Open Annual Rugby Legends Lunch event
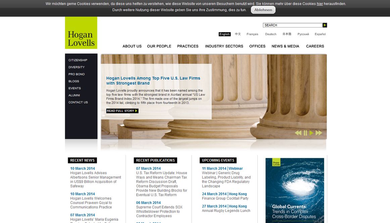Viewport: 390px width, 223px height. pyautogui.click(x=226, y=211)
